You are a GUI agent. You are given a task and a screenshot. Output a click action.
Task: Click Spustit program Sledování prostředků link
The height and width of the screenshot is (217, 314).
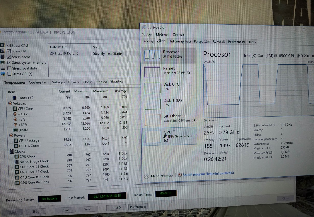(208, 174)
